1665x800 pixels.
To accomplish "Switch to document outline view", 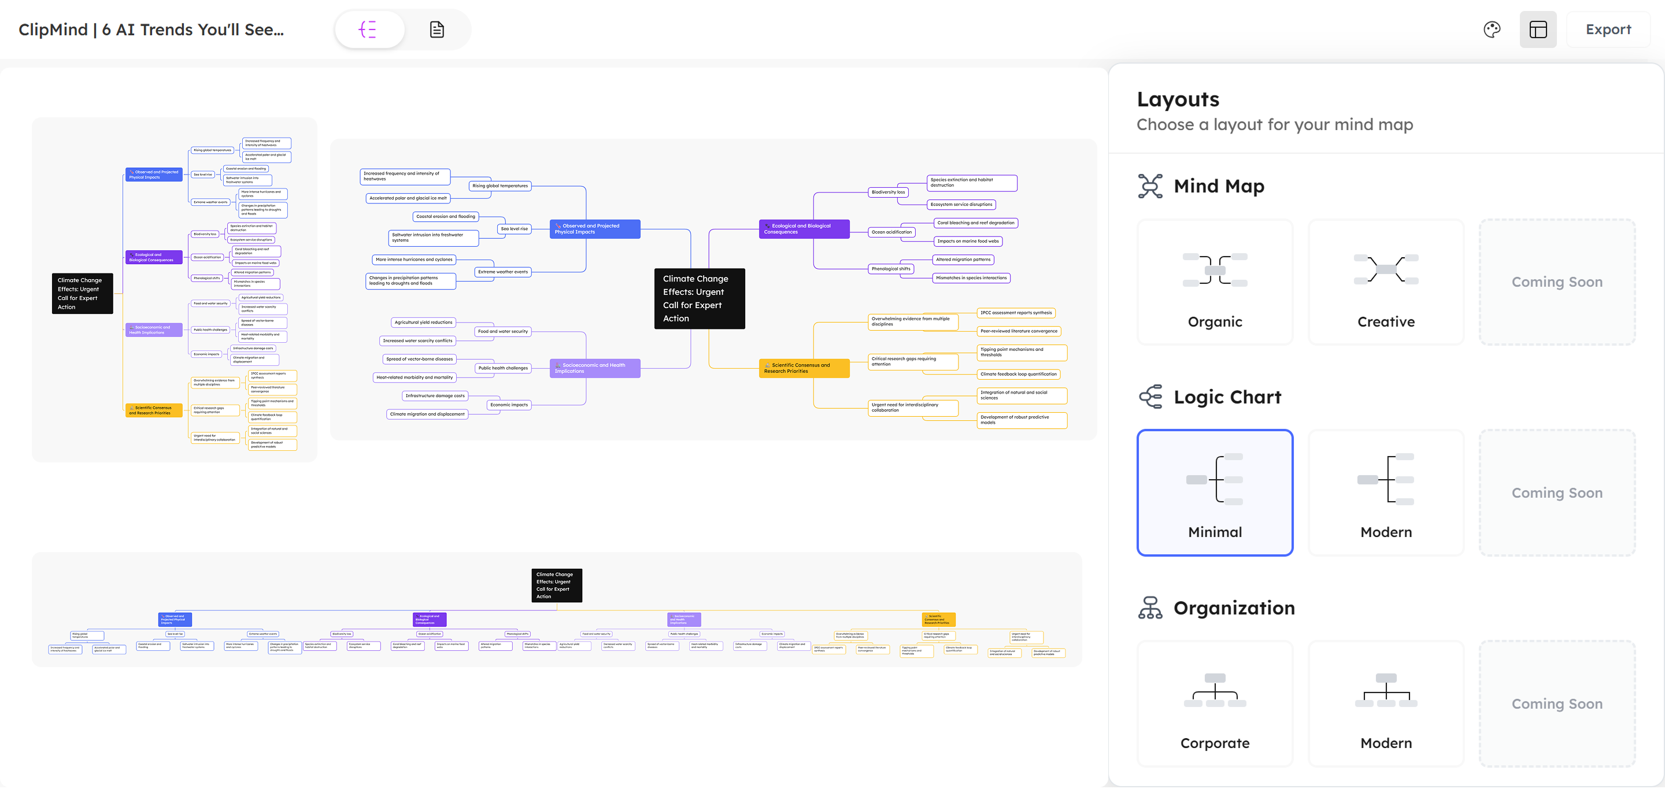I will tap(437, 29).
